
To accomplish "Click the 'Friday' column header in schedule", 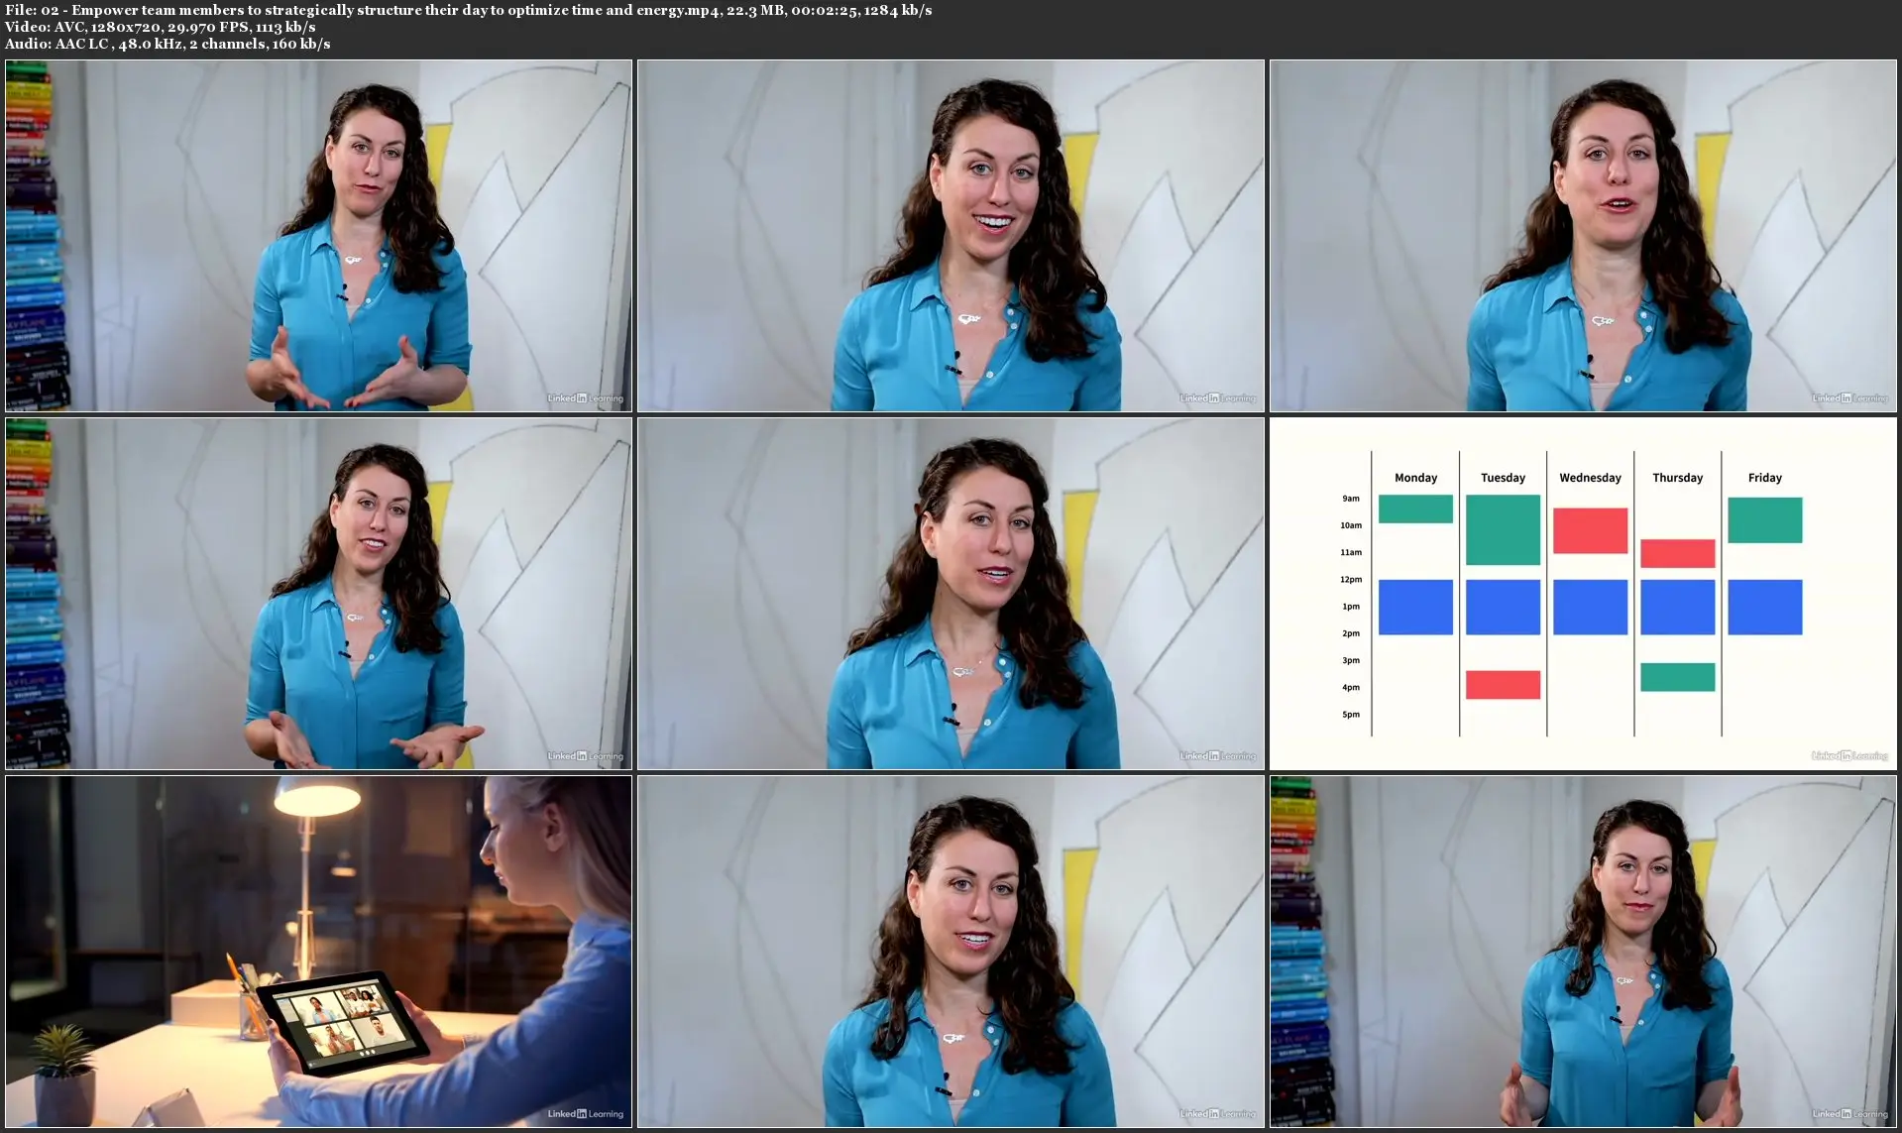I will 1764,478.
